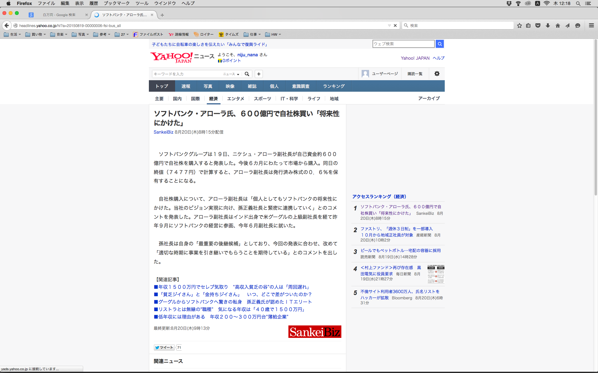Viewport: 598px width, 373px height.
Task: Open the address bar history dropdown arrow
Action: (x=389, y=25)
